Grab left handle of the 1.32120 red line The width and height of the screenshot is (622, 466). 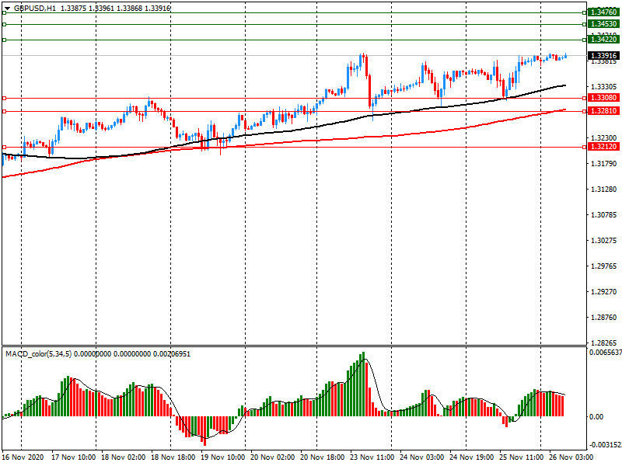(5, 147)
